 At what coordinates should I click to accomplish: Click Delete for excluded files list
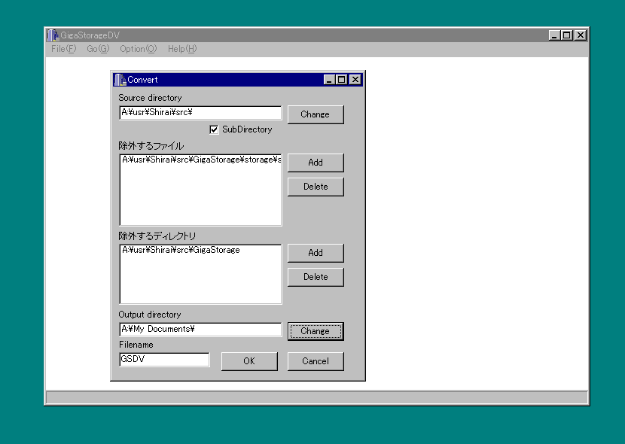316,187
